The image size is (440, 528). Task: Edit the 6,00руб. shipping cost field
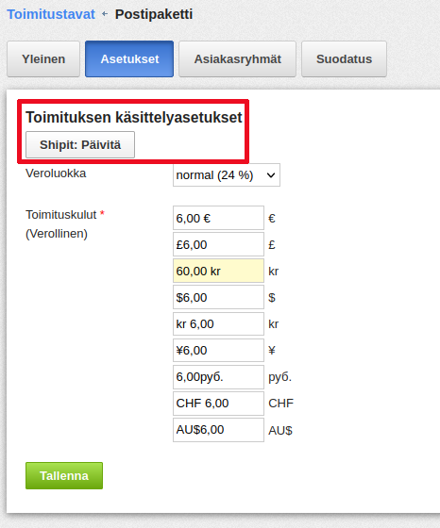point(218,377)
